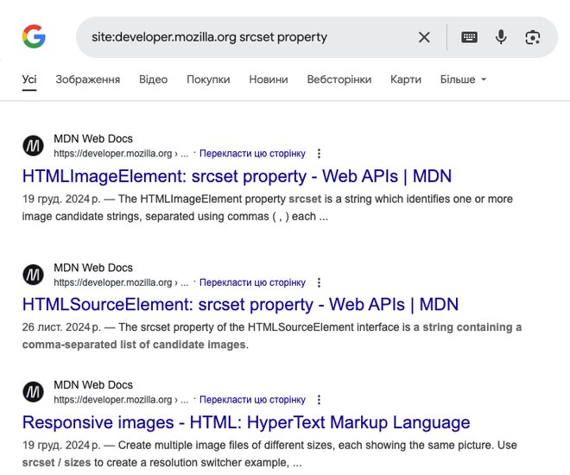The image size is (570, 475).
Task: Translate the HTMLSourceElement result page
Action: coord(252,282)
